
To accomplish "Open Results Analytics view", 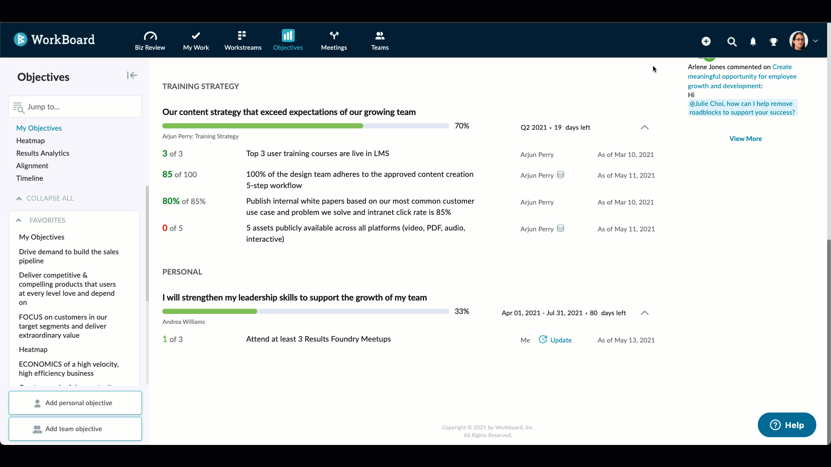I will (x=42, y=153).
